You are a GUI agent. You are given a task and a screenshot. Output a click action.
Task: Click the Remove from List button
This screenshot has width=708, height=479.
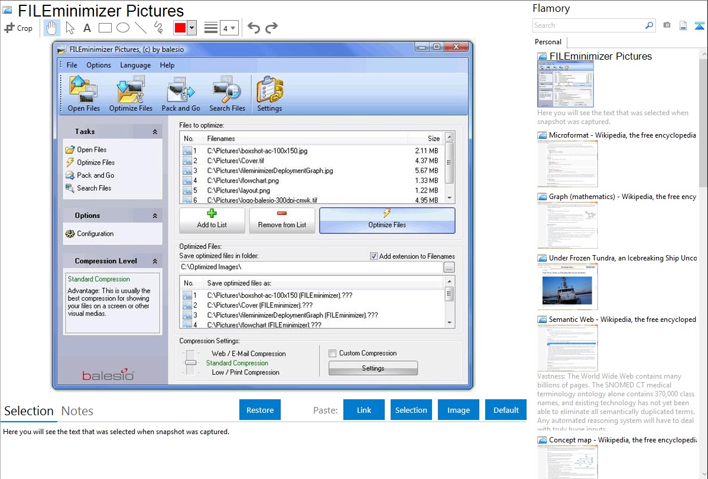(x=282, y=220)
